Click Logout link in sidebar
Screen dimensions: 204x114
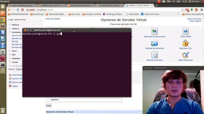tap(15, 86)
